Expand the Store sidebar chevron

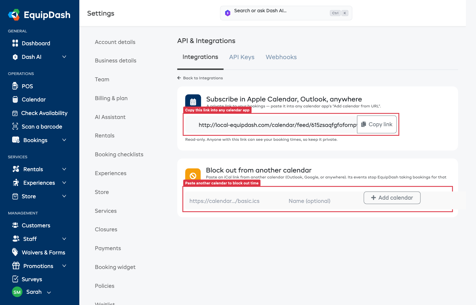64,196
